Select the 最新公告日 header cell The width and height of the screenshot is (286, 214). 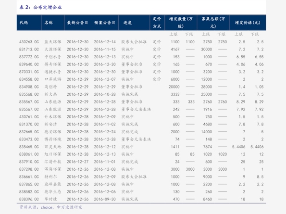tap(77, 23)
